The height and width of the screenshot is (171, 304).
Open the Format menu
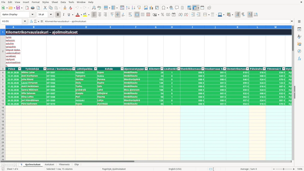36,2
